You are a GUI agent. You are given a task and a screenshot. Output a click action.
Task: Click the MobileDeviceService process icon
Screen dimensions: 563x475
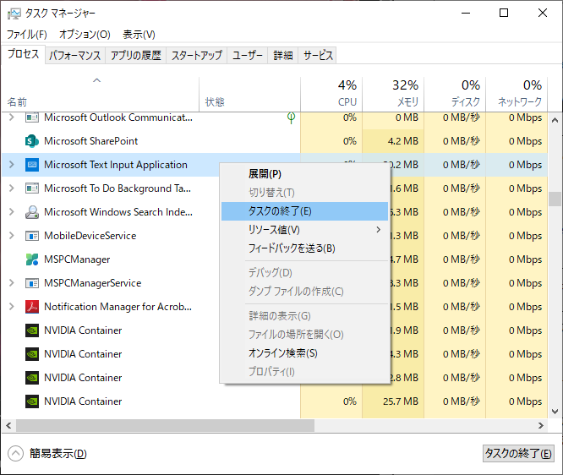tap(32, 236)
